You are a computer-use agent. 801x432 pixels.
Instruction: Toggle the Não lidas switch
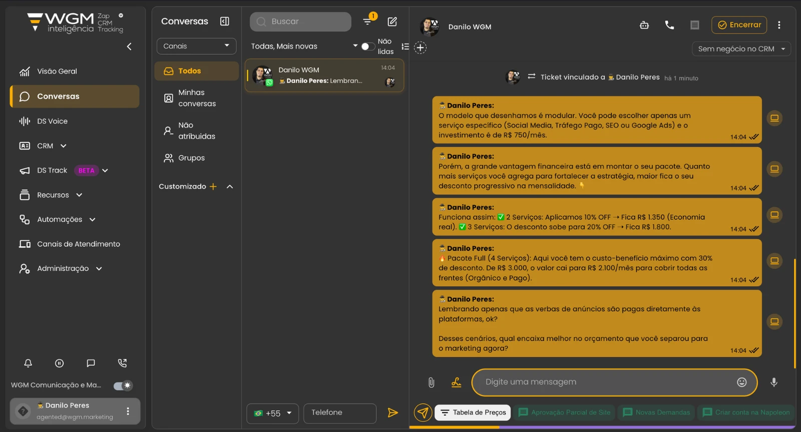(x=367, y=47)
